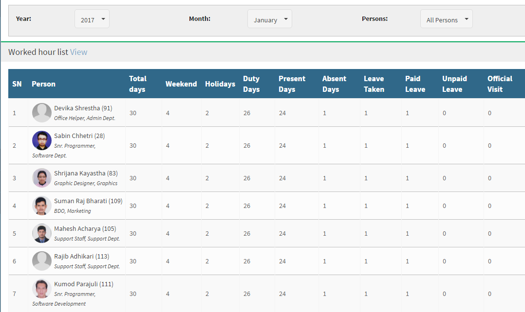Open the Persons dropdown showing All Persons

coord(446,19)
